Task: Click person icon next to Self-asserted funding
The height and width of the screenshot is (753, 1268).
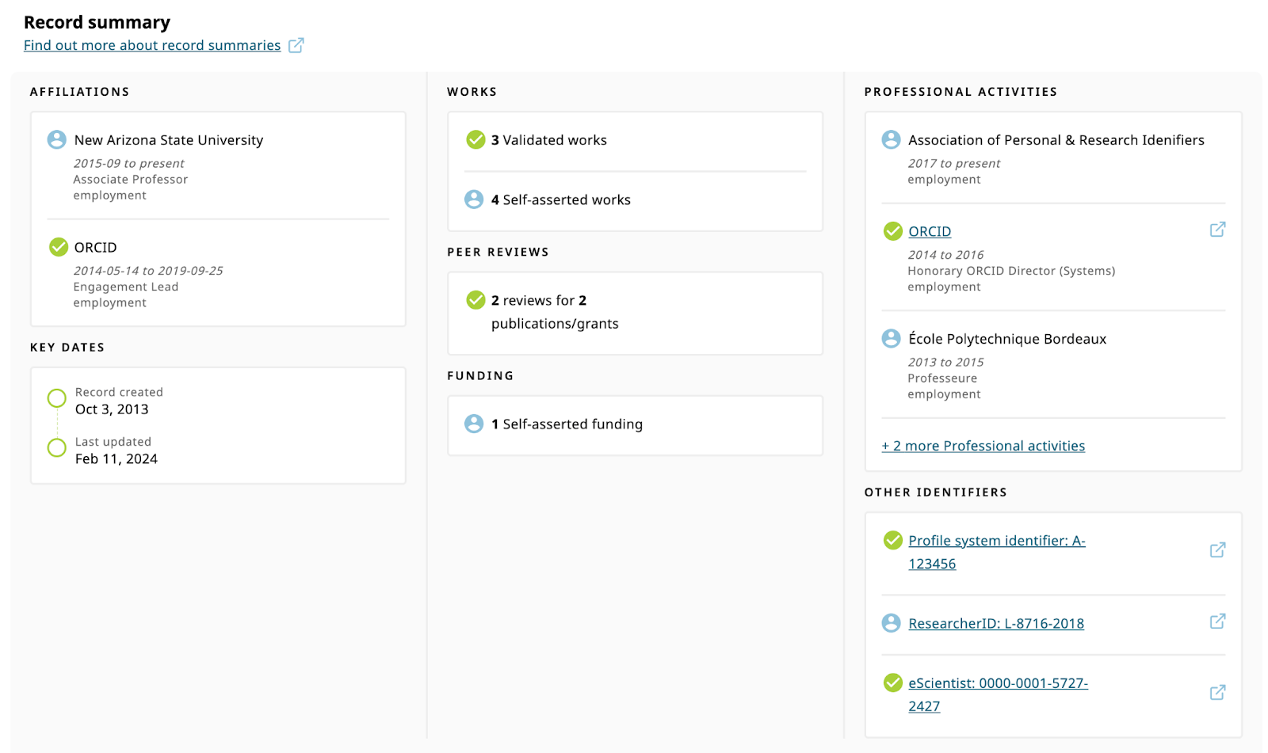Action: coord(474,424)
